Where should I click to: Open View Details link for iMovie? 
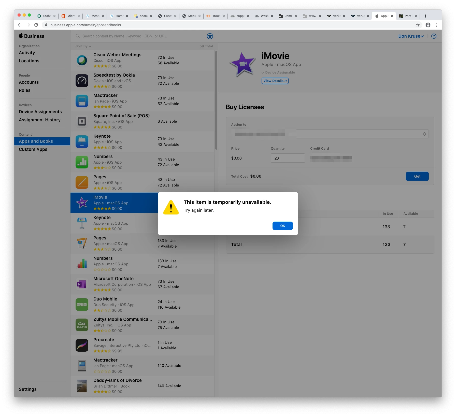tap(275, 81)
